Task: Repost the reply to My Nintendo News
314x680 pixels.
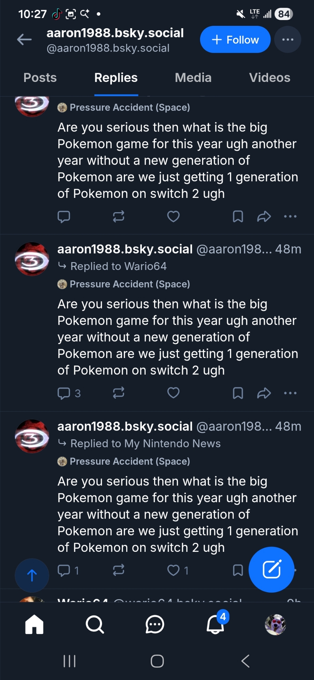Action: click(119, 570)
